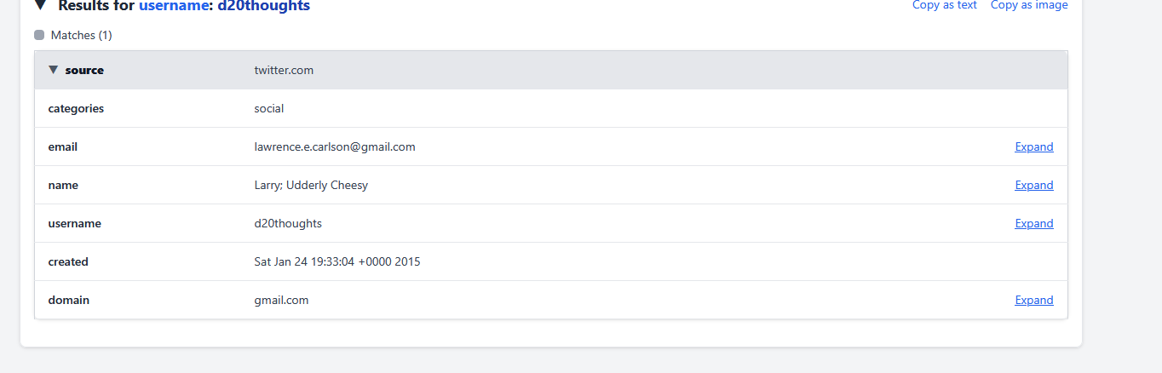Click the Matches (1) label
The image size is (1162, 373).
[x=81, y=35]
